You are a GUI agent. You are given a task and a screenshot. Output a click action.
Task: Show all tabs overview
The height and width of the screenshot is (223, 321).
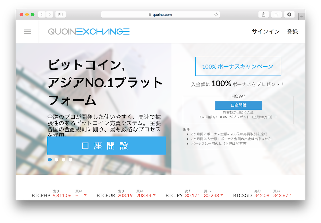tap(276, 14)
